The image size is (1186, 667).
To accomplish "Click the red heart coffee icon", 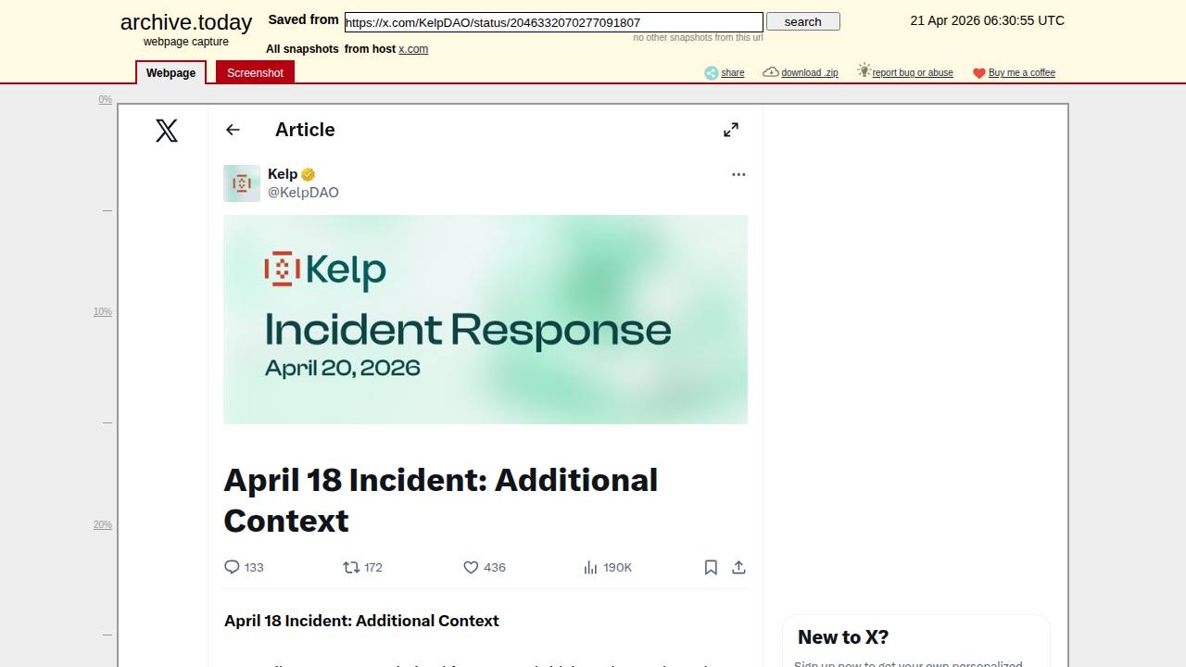I will point(979,73).
